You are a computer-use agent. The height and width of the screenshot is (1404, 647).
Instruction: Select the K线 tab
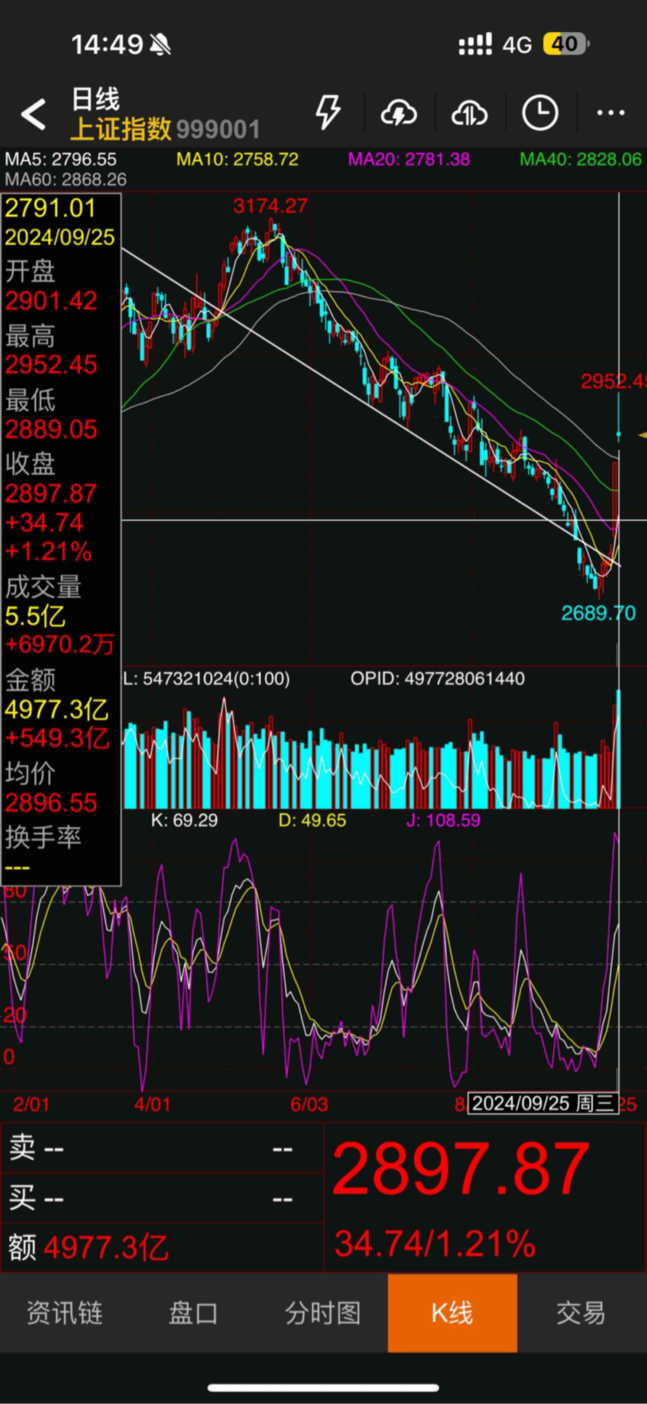453,1312
